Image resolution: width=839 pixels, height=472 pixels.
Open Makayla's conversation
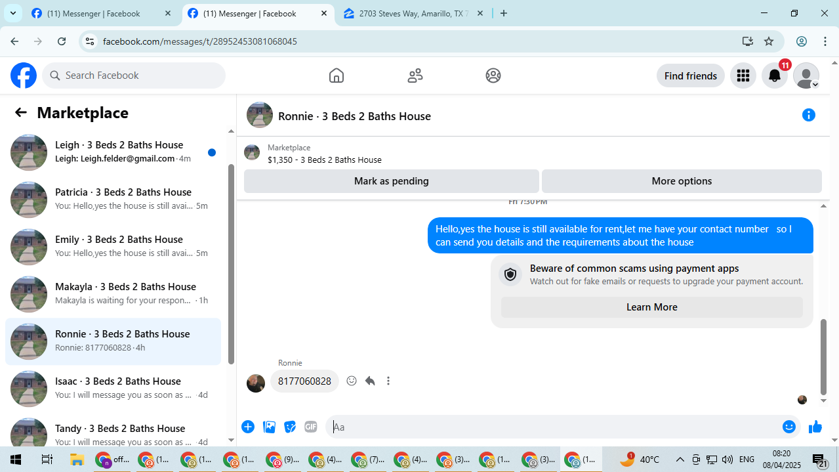pos(113,294)
